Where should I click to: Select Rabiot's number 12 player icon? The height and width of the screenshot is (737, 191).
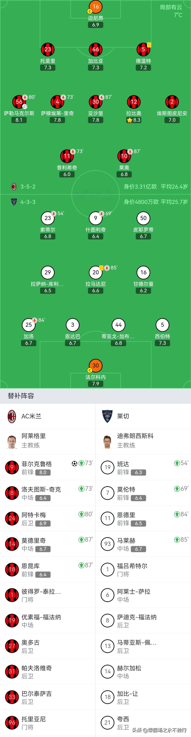[x=134, y=102]
